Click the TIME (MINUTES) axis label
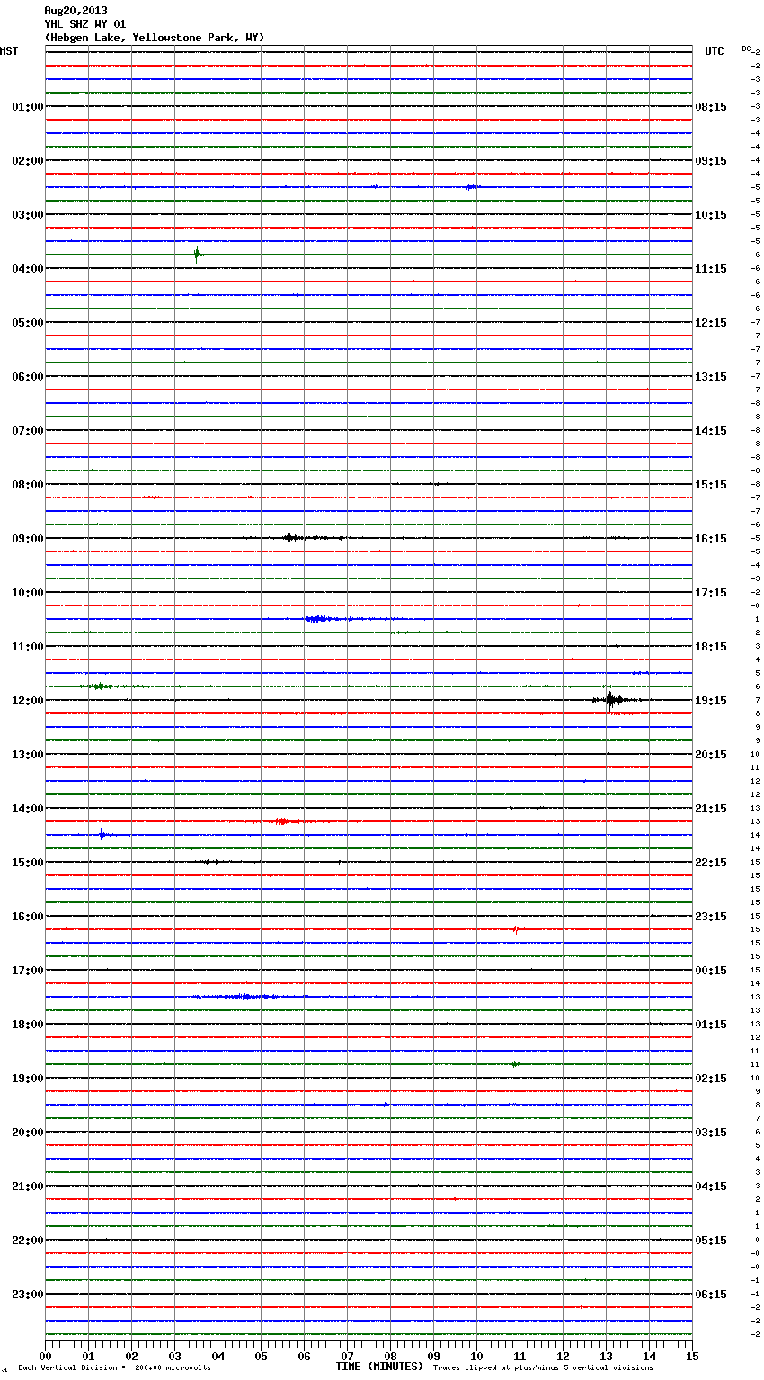Image resolution: width=764 pixels, height=1380 pixels. (x=378, y=1367)
